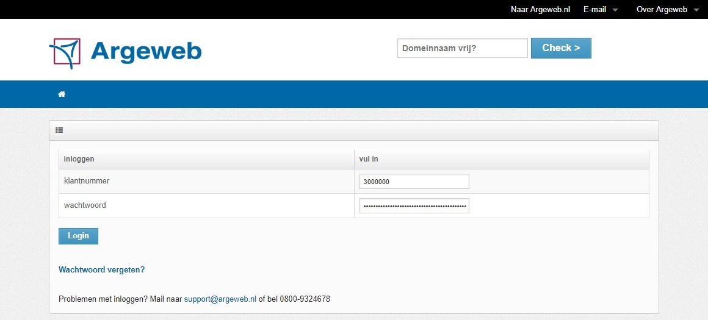The width and height of the screenshot is (708, 320).
Task: Select the vul in column header
Action: point(502,160)
